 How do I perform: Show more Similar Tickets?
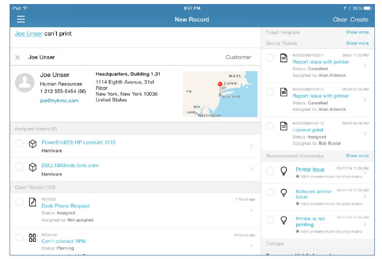[x=357, y=44]
